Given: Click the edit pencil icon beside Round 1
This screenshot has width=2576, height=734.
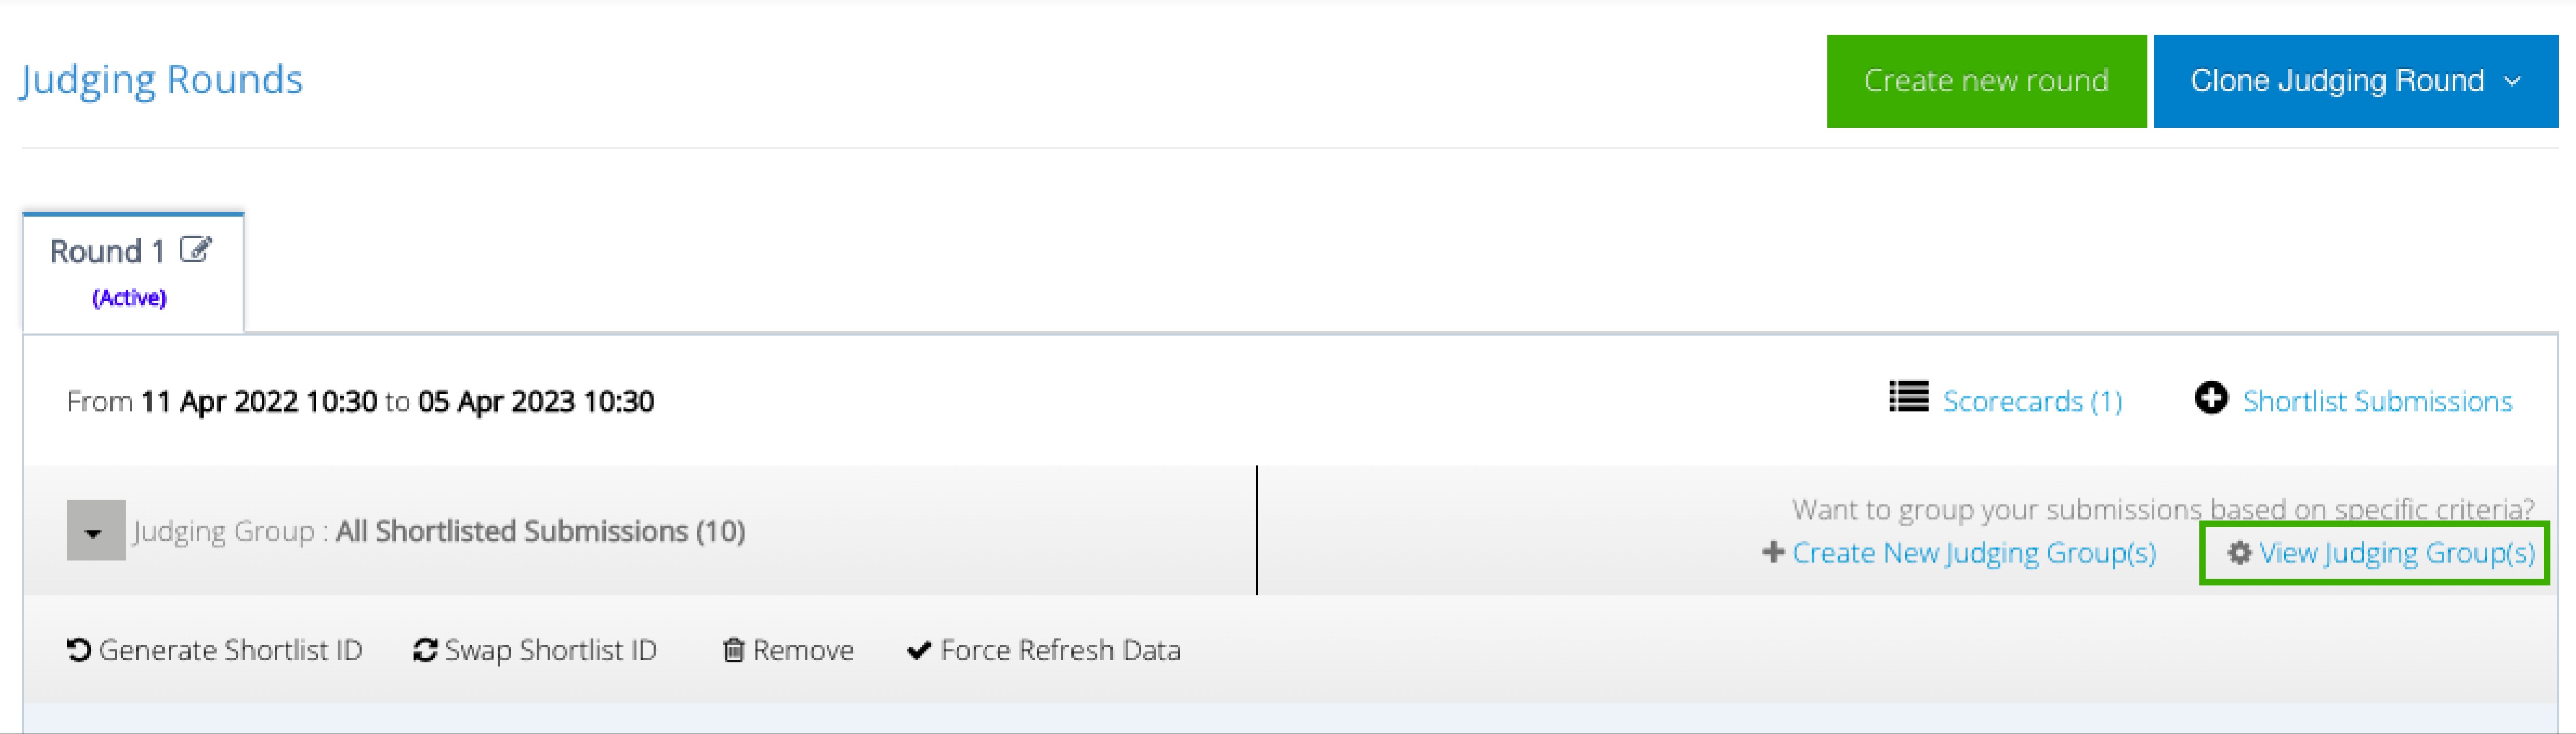Looking at the screenshot, I should point(195,250).
